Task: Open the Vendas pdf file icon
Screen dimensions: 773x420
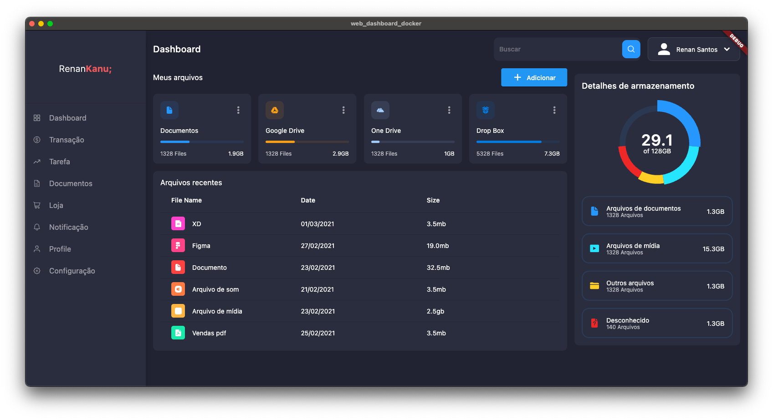Action: [x=178, y=333]
